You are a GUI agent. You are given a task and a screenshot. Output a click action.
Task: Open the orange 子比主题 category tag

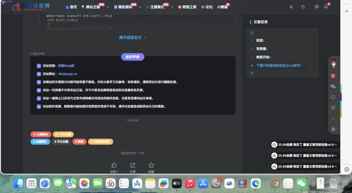pyautogui.click(x=63, y=134)
